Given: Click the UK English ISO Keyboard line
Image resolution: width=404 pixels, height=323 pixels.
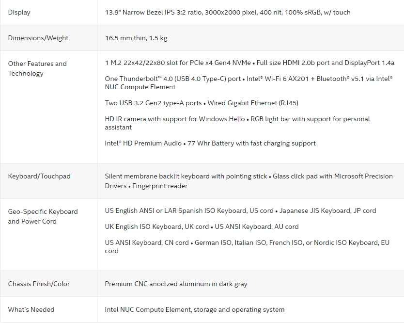Looking at the screenshot, I should 202,226.
